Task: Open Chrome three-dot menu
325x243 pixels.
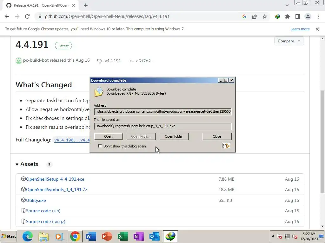Action: pos(318,16)
